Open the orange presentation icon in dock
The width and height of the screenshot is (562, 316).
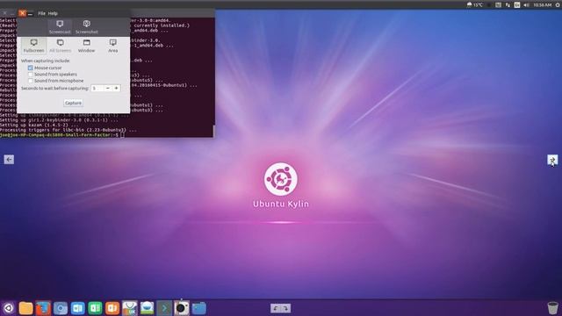click(112, 308)
